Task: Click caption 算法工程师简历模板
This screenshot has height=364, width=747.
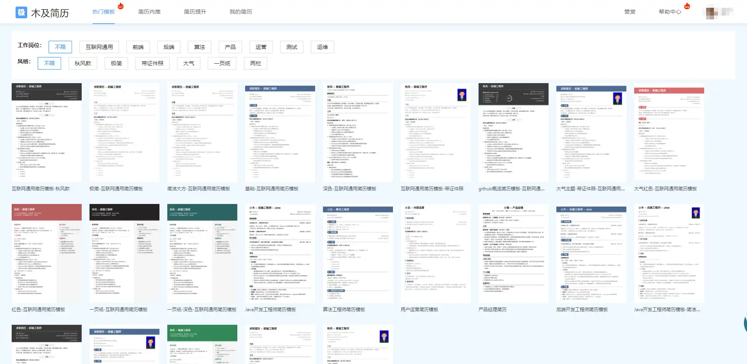Action: point(344,310)
